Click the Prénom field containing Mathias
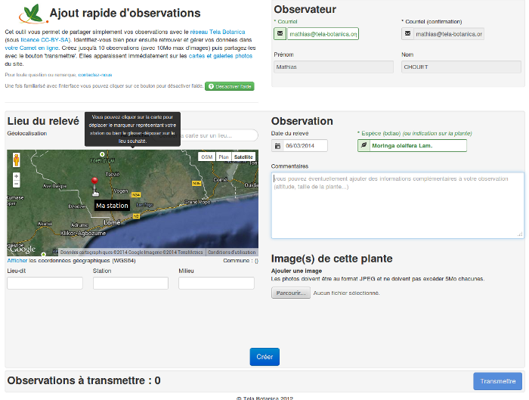Viewport: 529px width, 400px height. pos(334,67)
